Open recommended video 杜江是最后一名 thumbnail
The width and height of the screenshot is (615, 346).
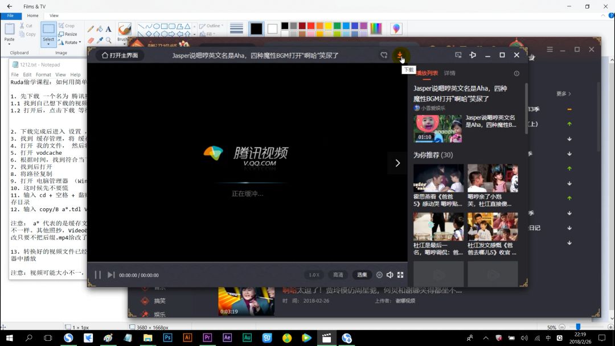(x=438, y=227)
